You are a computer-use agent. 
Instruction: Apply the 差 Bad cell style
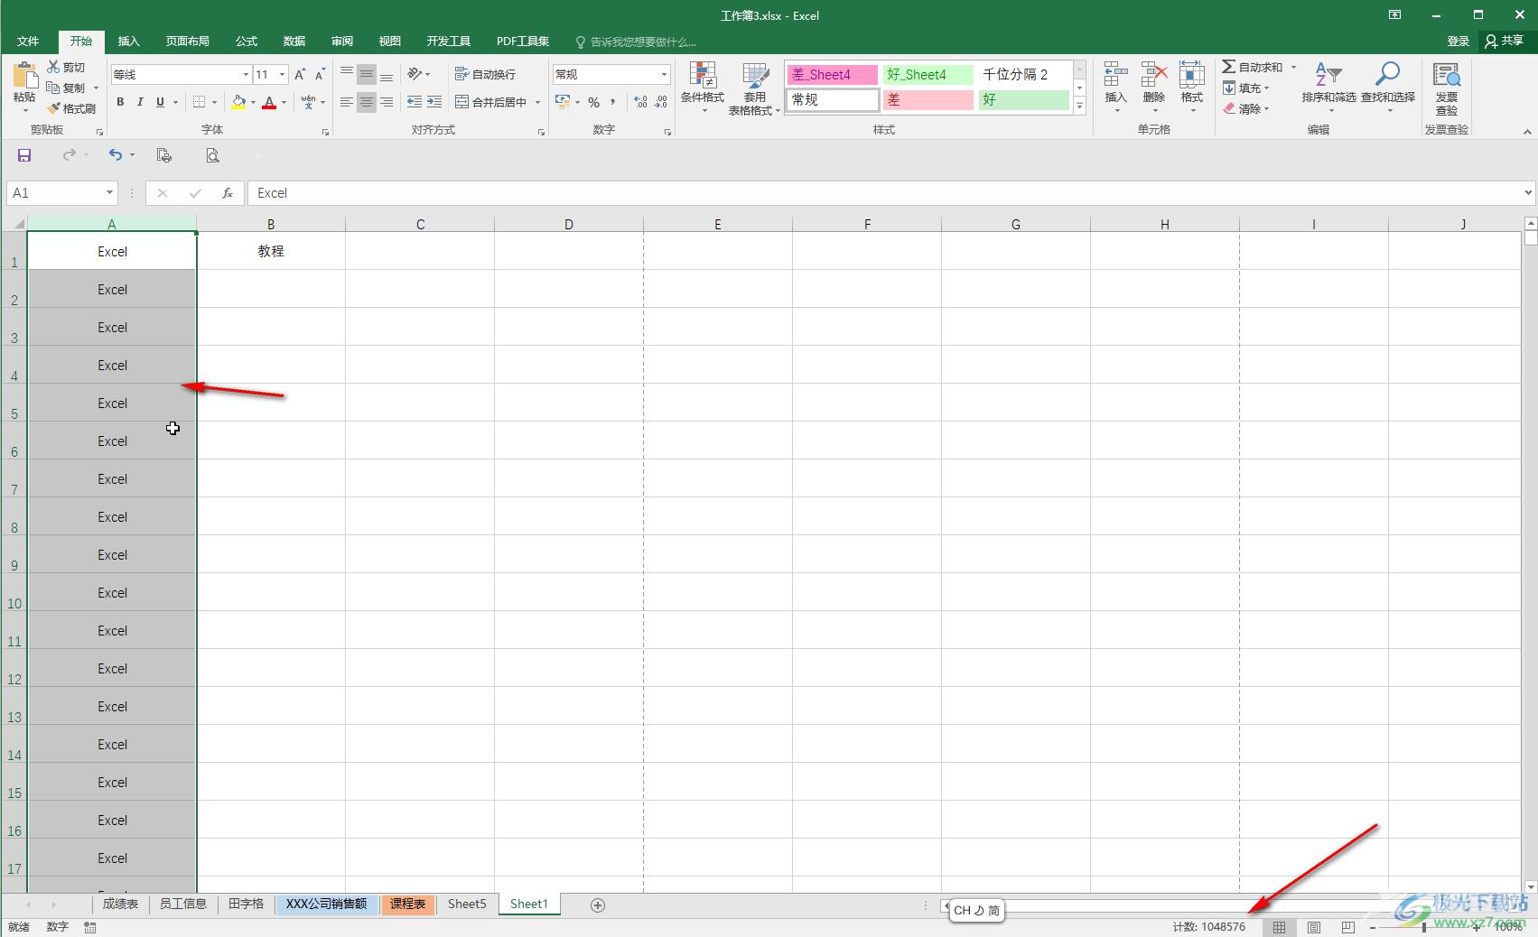927,100
